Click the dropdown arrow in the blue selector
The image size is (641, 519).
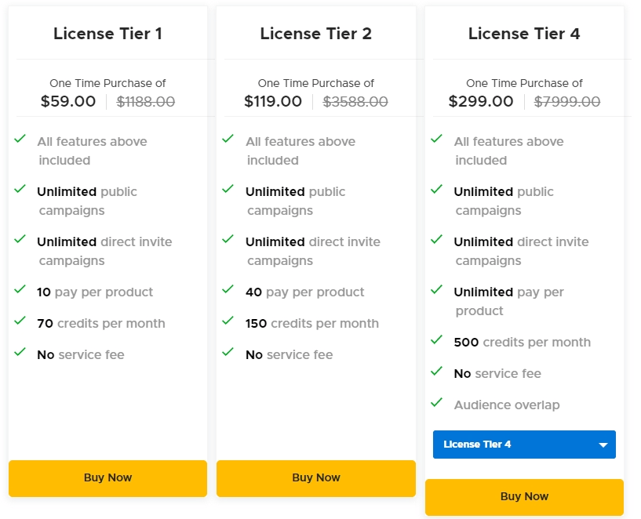coord(603,445)
